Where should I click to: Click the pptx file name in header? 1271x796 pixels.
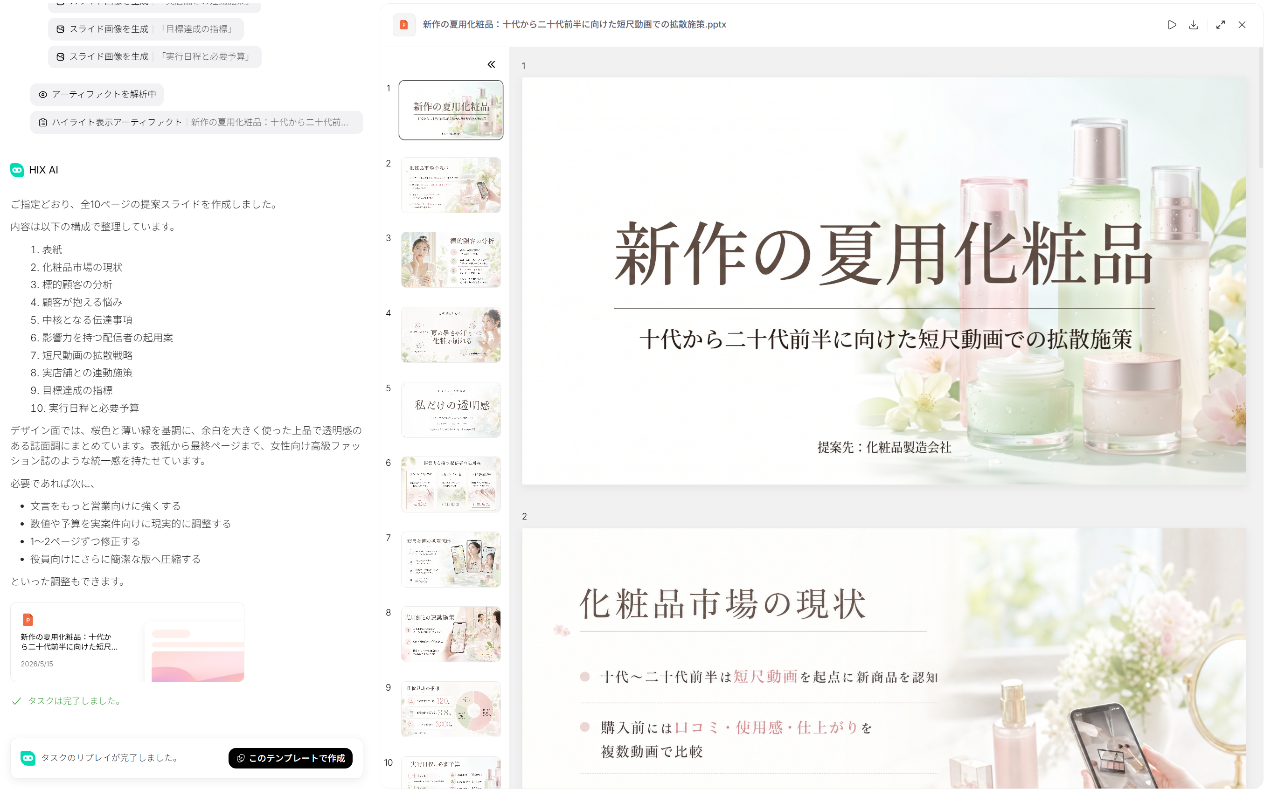pos(575,25)
